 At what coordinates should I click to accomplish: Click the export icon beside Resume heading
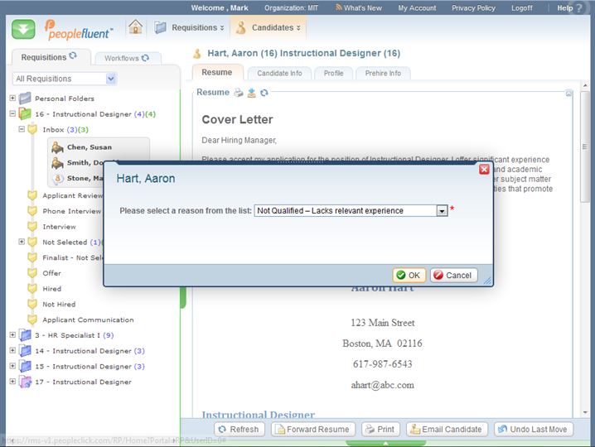[x=251, y=93]
